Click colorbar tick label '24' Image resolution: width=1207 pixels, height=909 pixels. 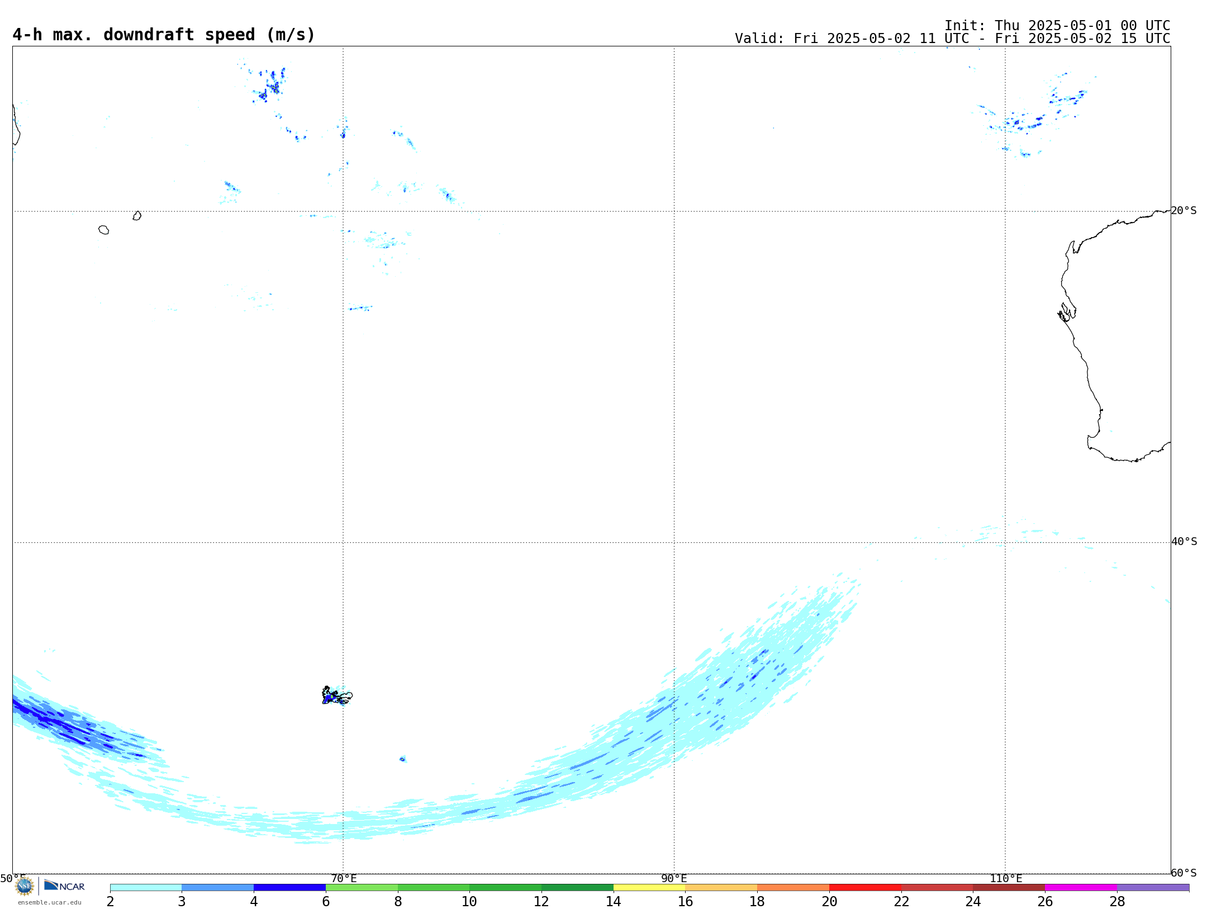[973, 902]
